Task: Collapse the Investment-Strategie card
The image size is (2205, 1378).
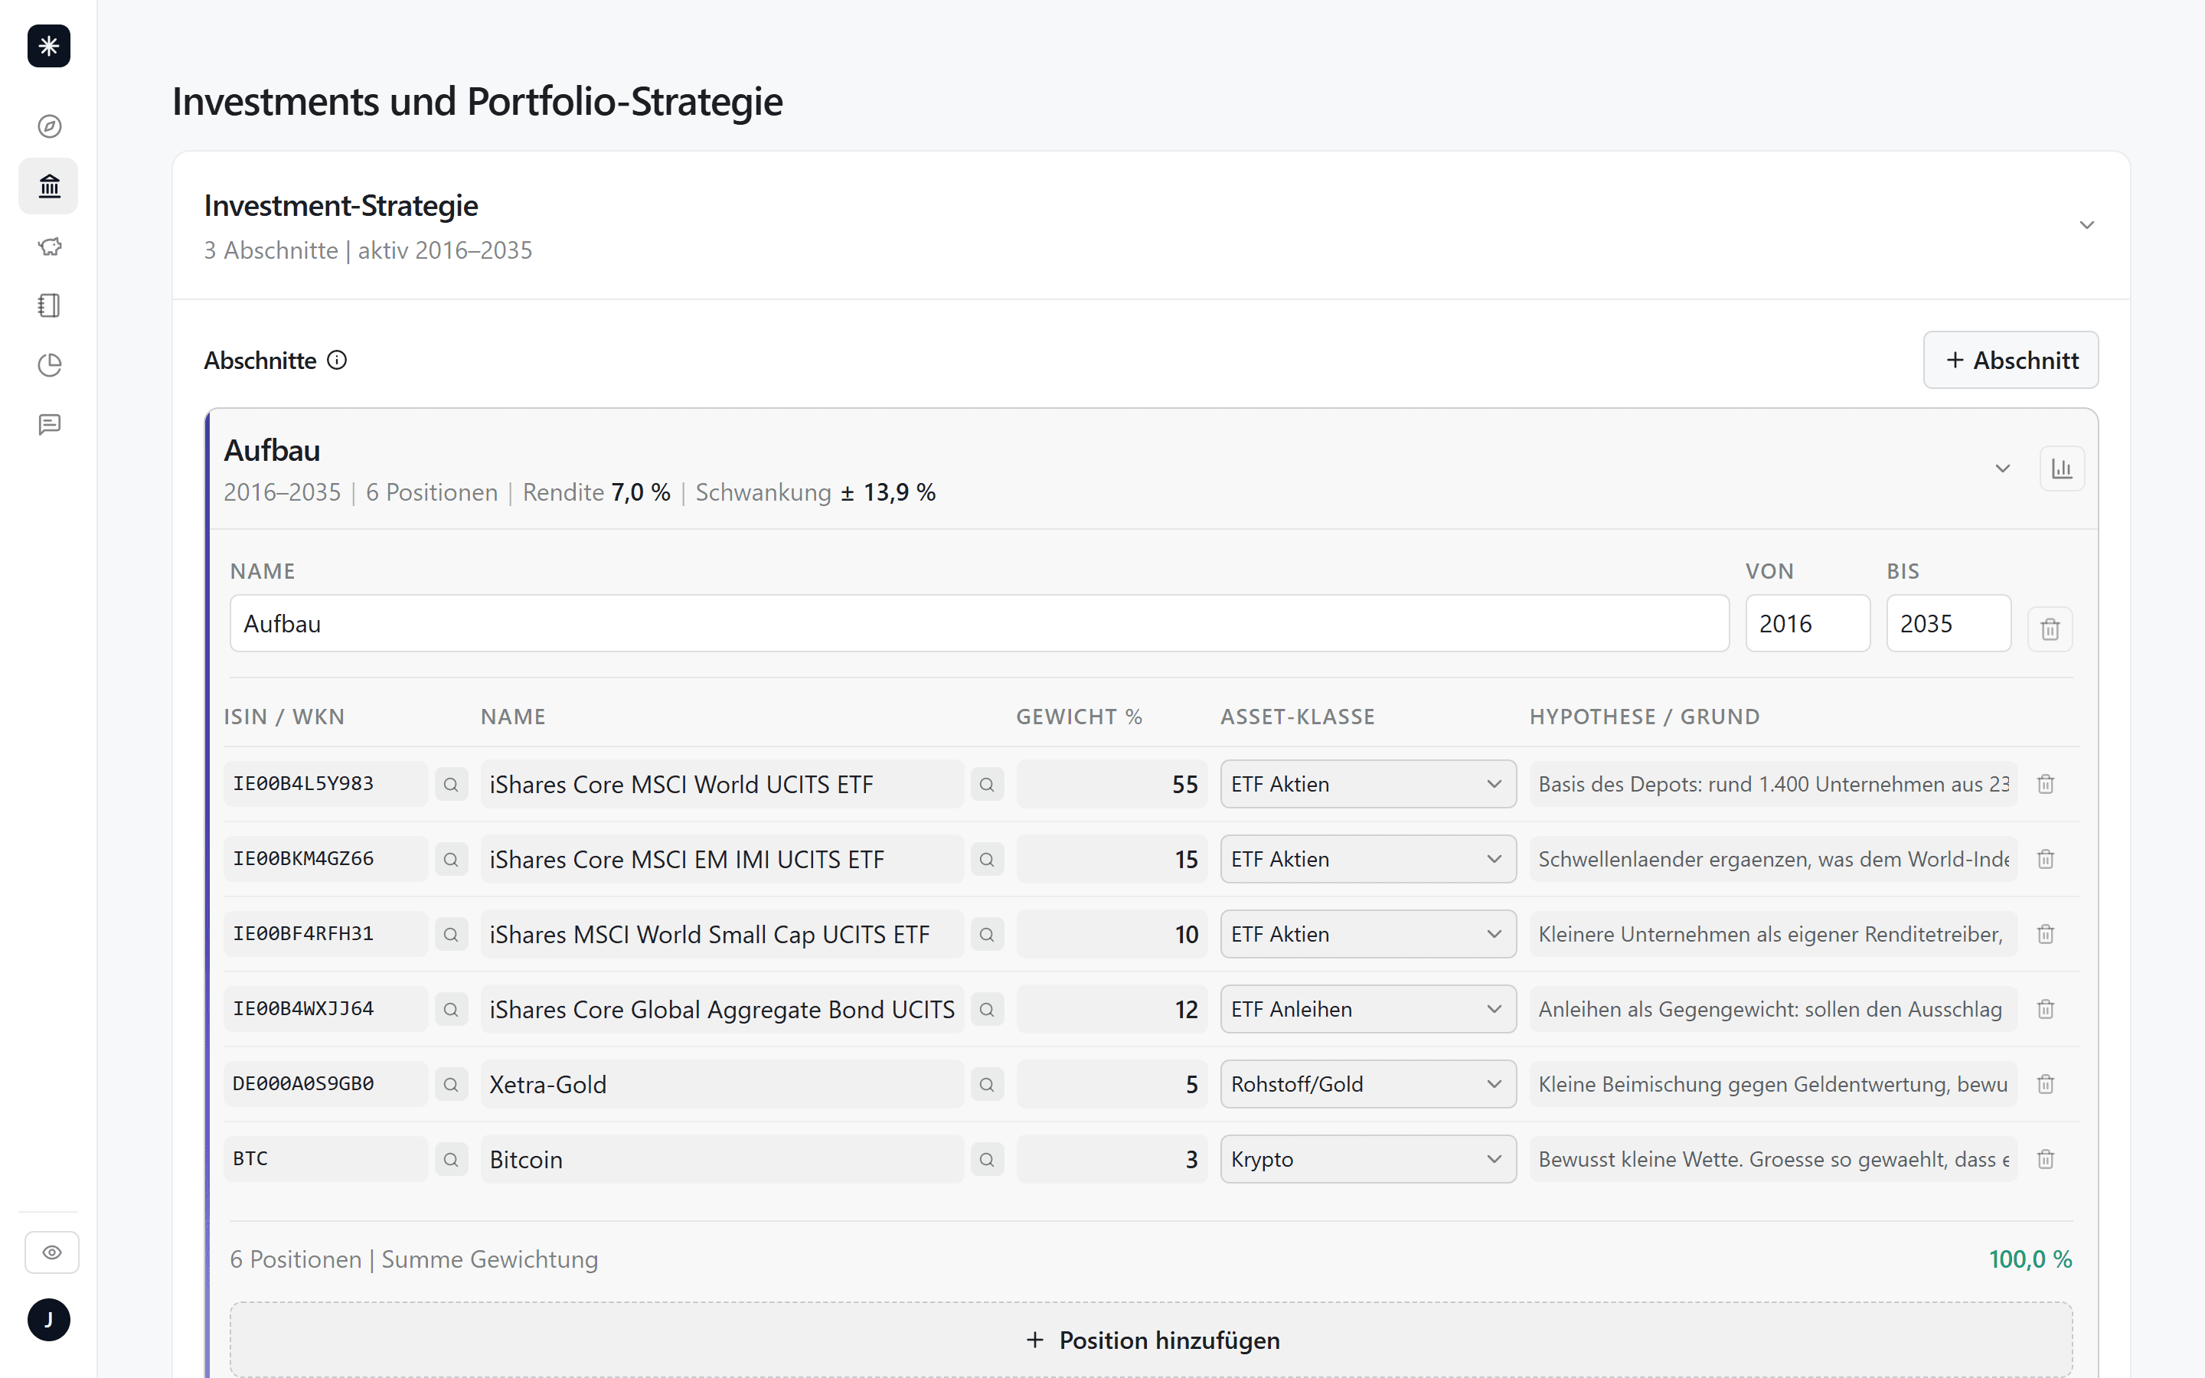Action: click(2086, 225)
